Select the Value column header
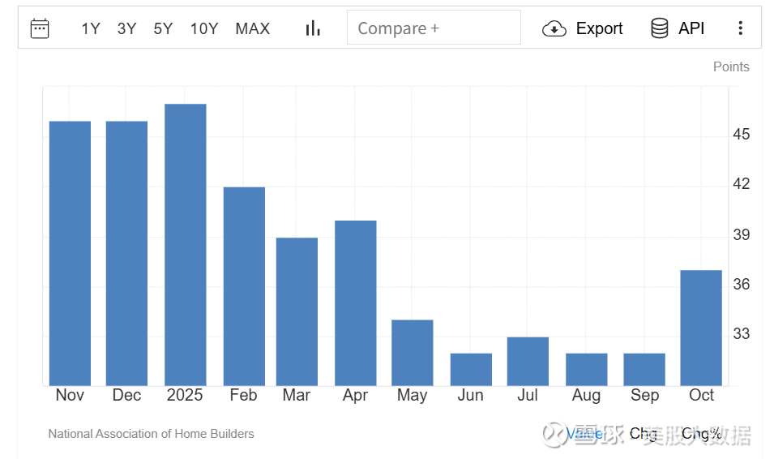 pyautogui.click(x=584, y=434)
